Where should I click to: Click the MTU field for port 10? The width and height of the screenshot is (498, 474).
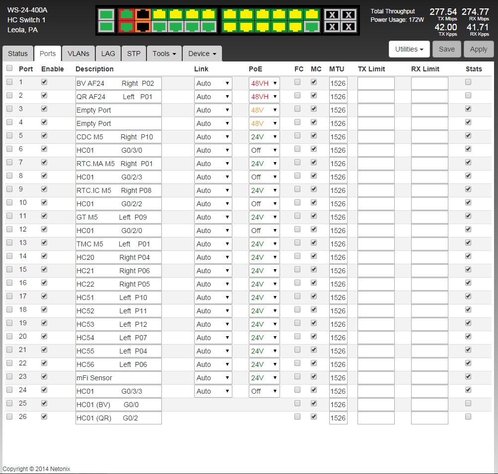(x=338, y=204)
